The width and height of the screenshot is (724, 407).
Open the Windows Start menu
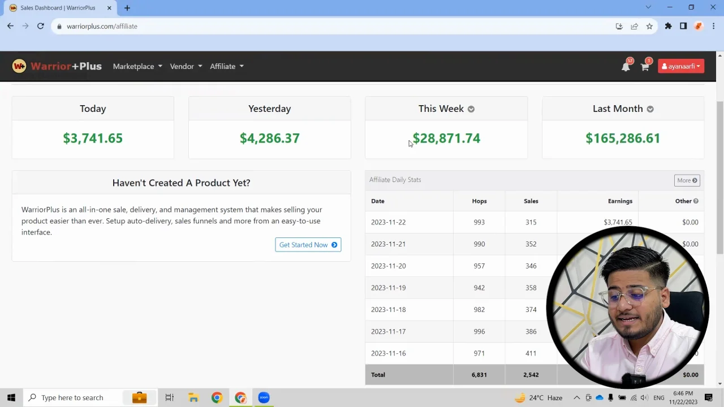coord(11,397)
